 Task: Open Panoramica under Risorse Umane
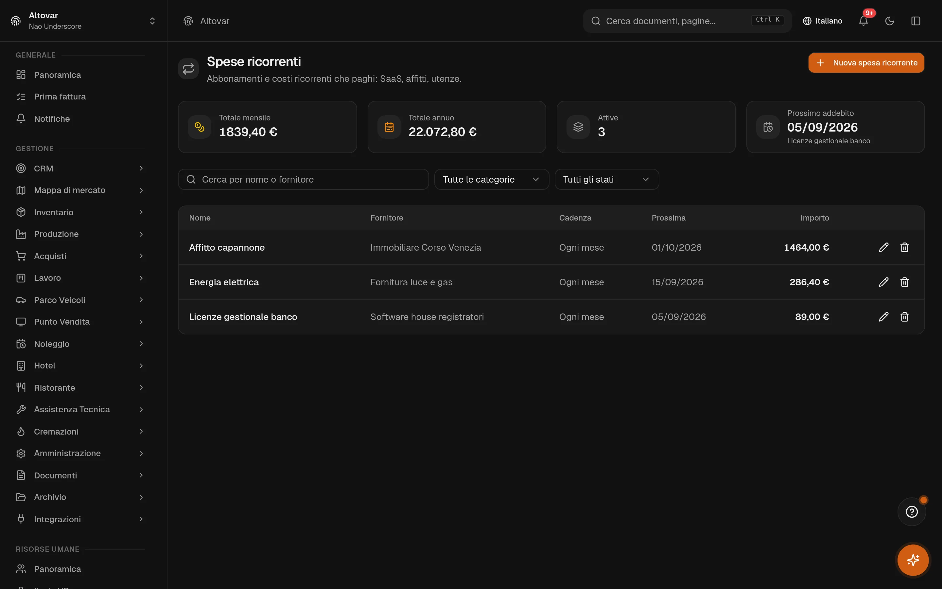point(80,569)
